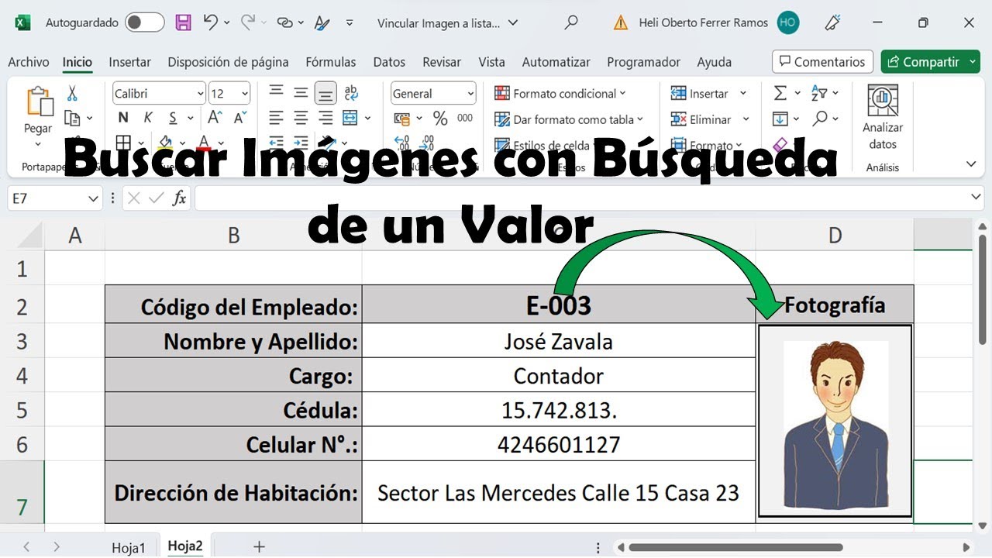Screen dimensions: 992x558
Task: Switch to the Fórmulas tab
Action: 331,62
